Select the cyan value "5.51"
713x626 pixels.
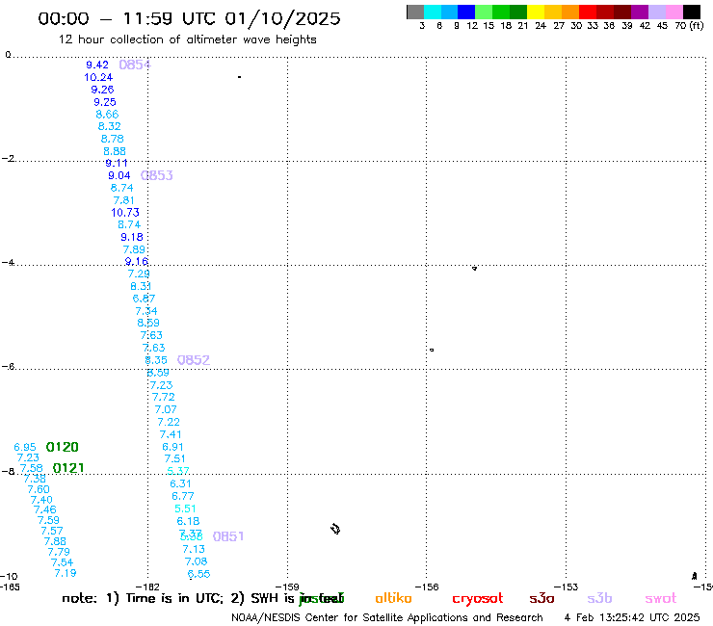(185, 509)
